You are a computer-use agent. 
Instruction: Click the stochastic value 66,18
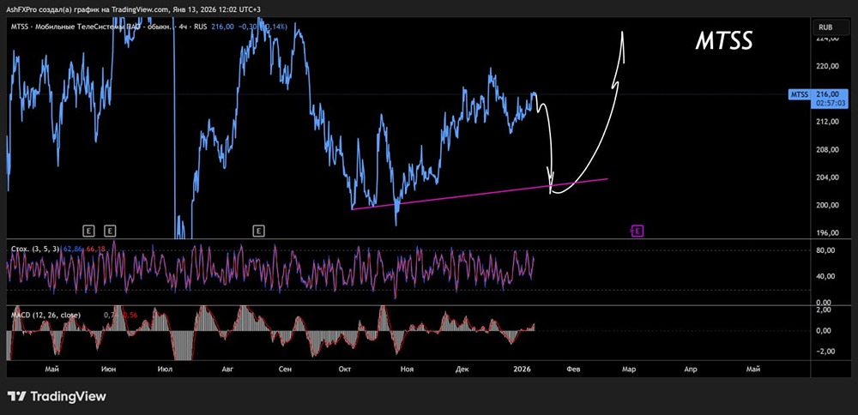(x=95, y=249)
